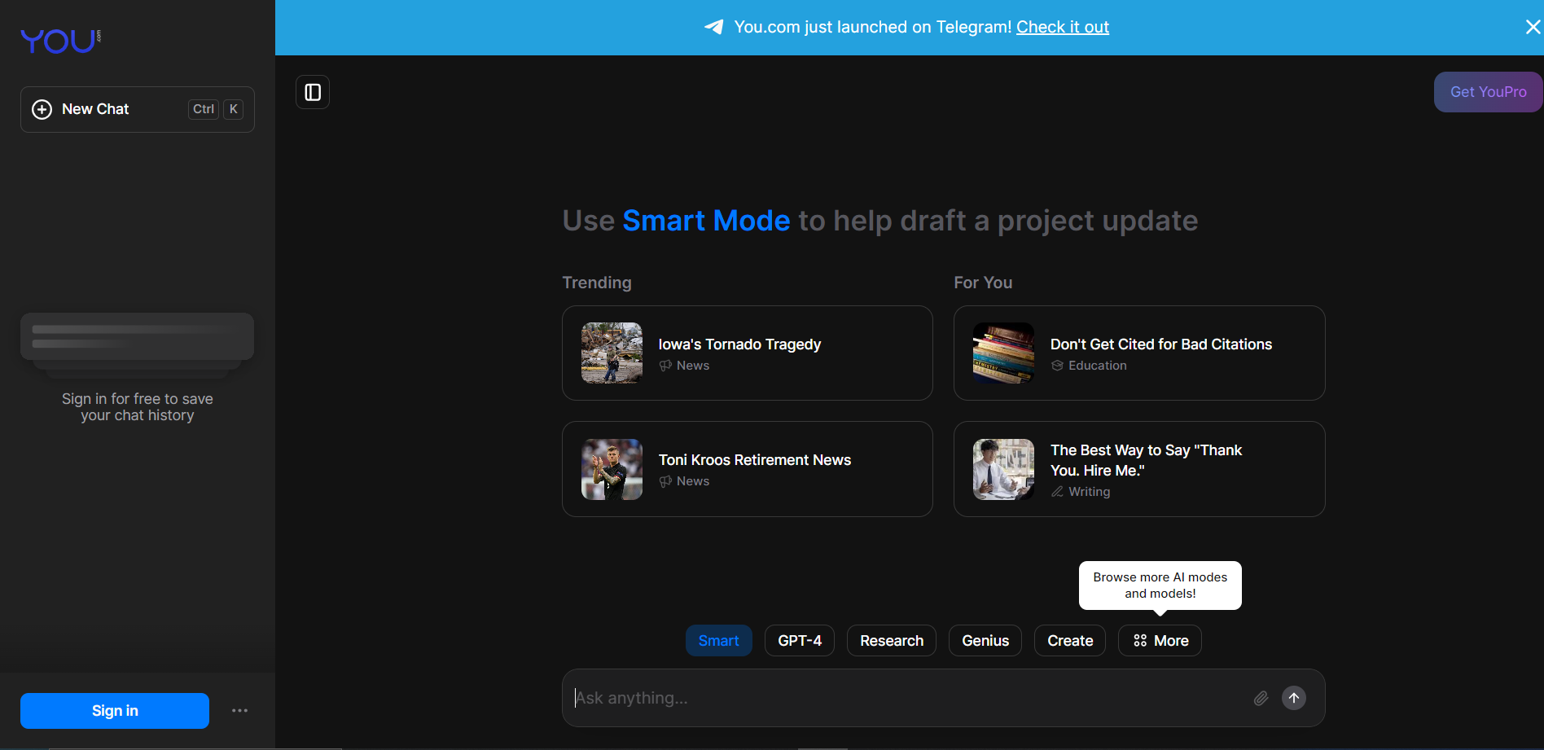Click the paperclip attach file icon
The image size is (1544, 750).
(x=1261, y=698)
